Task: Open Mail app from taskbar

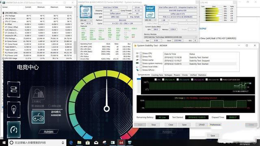Action: [x=96, y=142]
